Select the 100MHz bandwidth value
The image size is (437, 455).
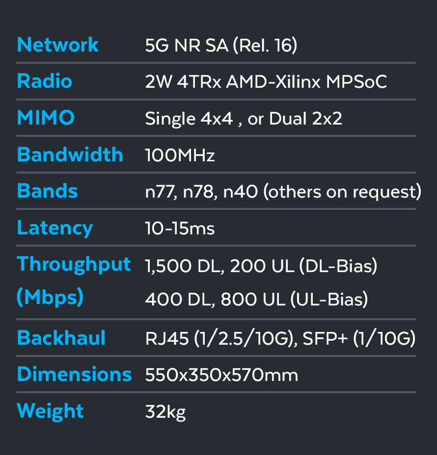coord(180,155)
